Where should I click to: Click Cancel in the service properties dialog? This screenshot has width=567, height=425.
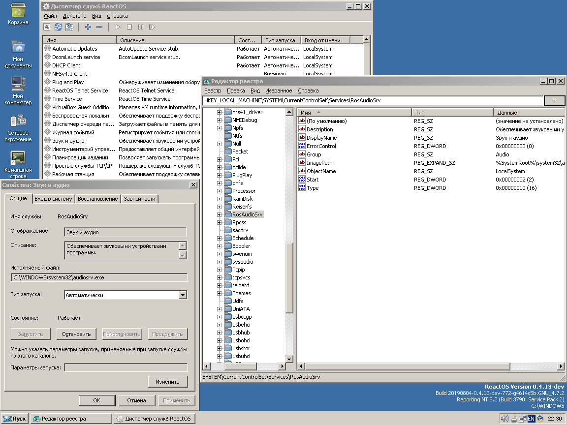coord(137,400)
